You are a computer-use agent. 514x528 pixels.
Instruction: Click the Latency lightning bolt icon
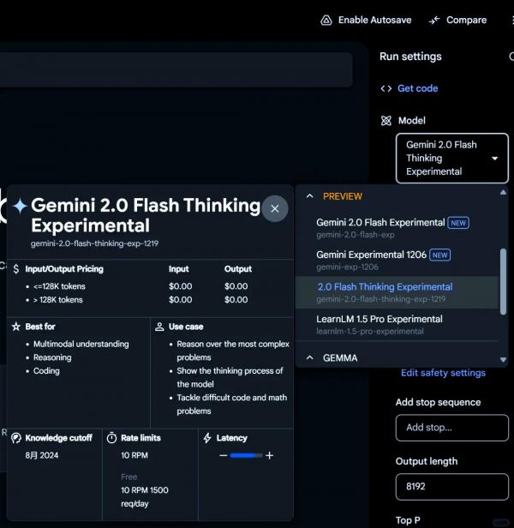207,438
